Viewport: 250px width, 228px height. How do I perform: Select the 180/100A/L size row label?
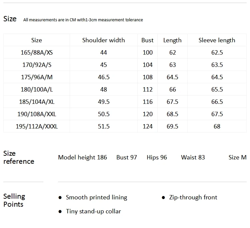click(37, 89)
